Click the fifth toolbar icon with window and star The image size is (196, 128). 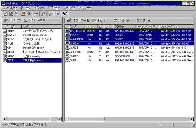coord(29,14)
